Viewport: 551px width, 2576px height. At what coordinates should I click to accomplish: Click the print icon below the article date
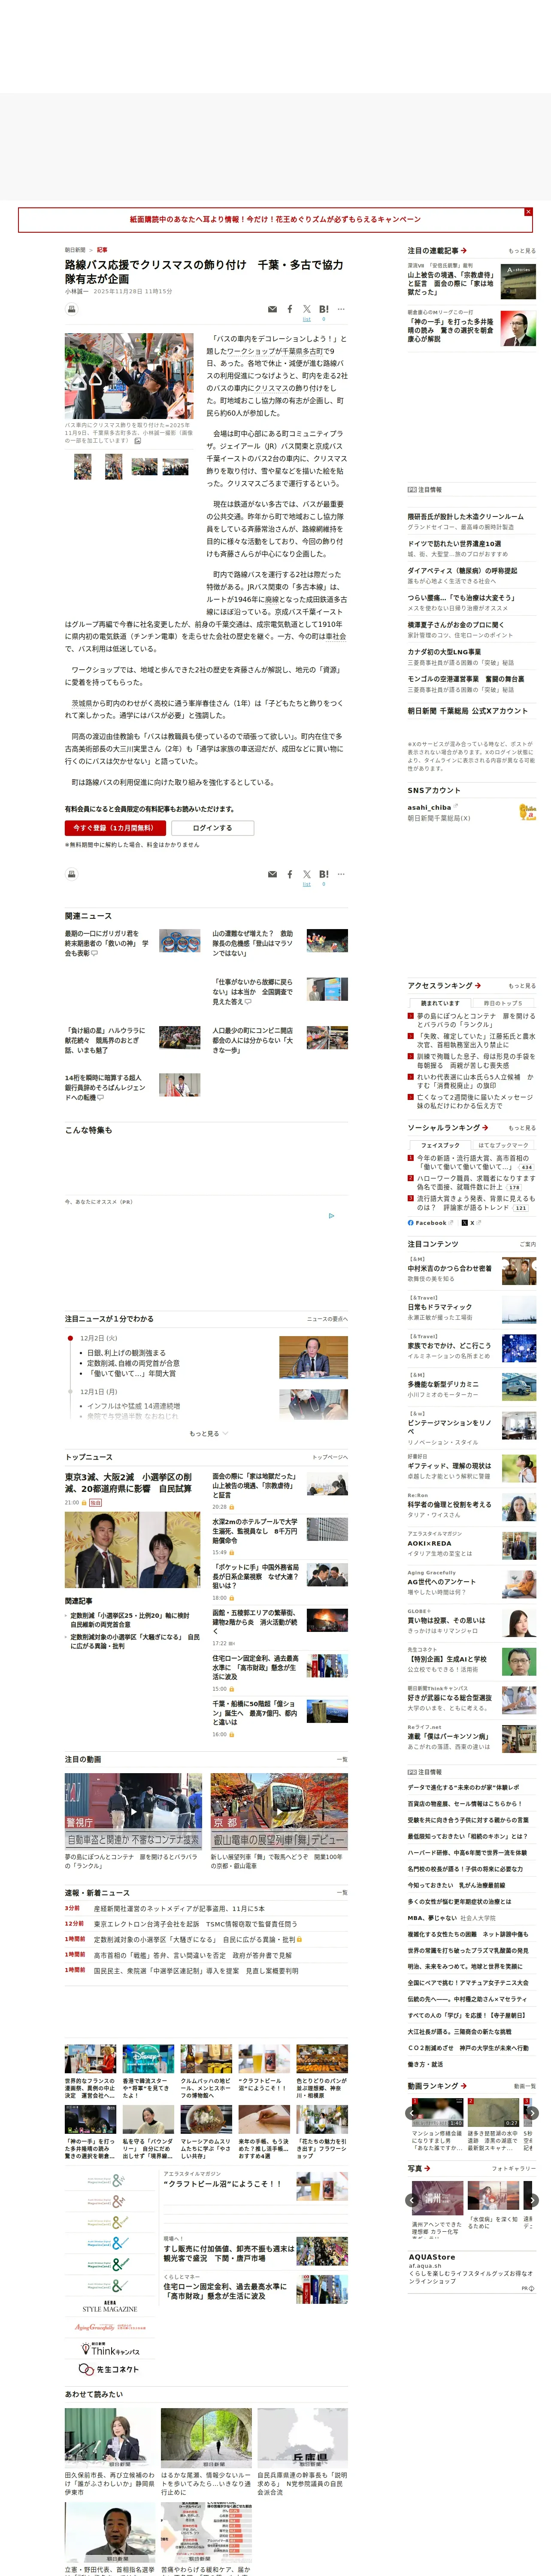(x=71, y=309)
